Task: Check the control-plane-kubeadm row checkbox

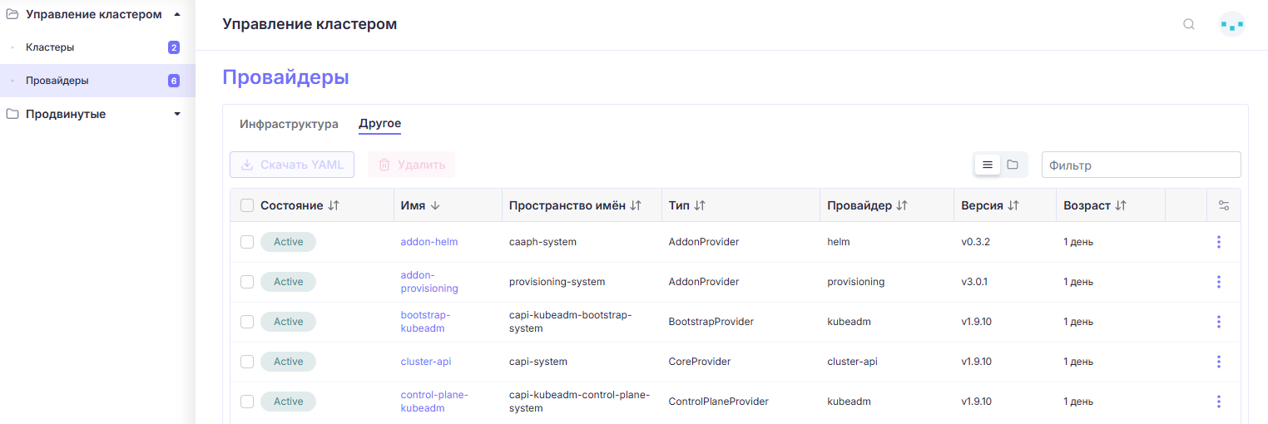Action: click(247, 402)
